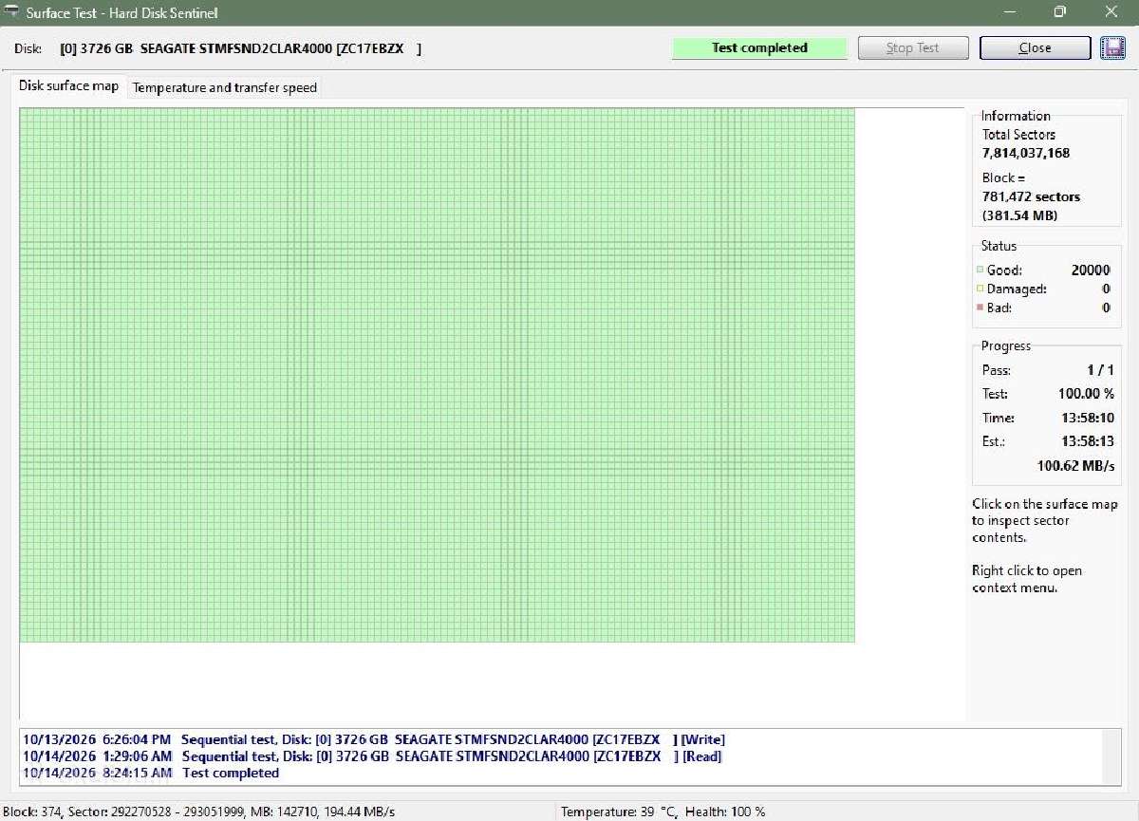The image size is (1139, 821).
Task: Select the Disk surface map tab
Action: pos(69,85)
